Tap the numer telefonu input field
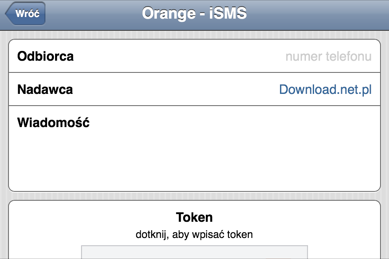 (328, 56)
